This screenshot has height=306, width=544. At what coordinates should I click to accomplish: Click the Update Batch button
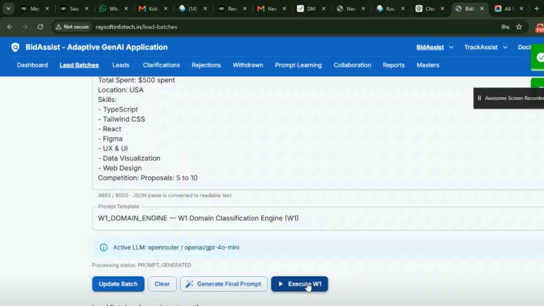[118, 284]
